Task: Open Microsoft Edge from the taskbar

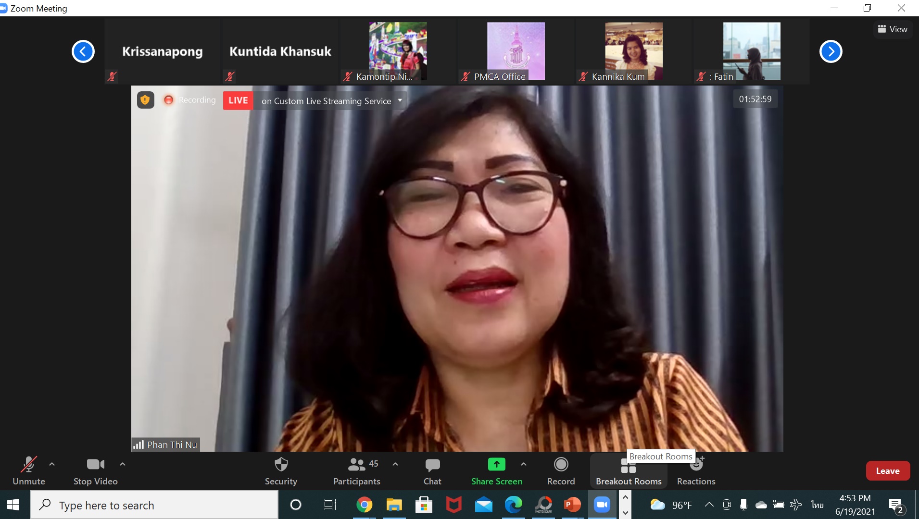Action: coord(513,505)
